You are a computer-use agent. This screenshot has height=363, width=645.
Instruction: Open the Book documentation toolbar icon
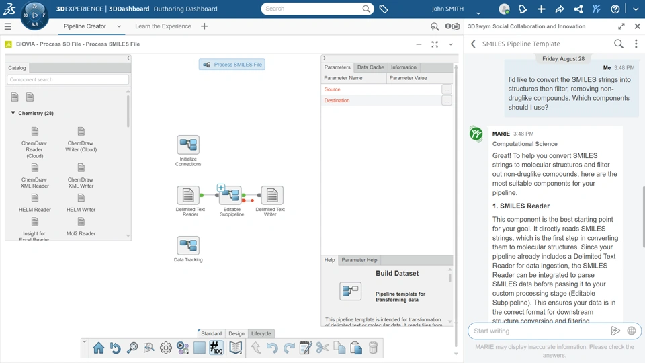pyautogui.click(x=236, y=348)
